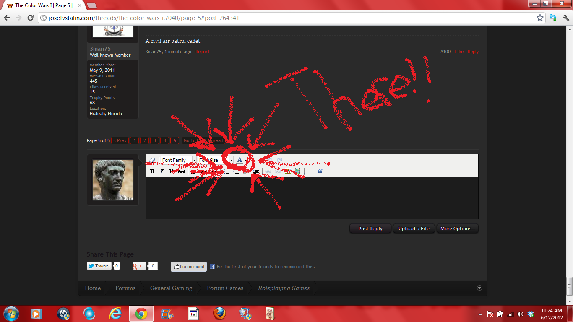Screen dimensions: 573x322
Task: Apply underline formatting
Action: coord(172,171)
